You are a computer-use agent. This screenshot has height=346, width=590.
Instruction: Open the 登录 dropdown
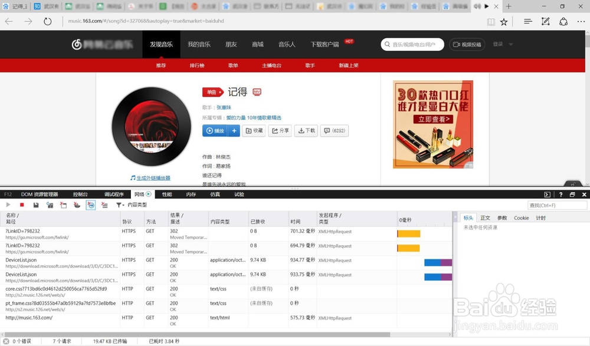tap(503, 44)
